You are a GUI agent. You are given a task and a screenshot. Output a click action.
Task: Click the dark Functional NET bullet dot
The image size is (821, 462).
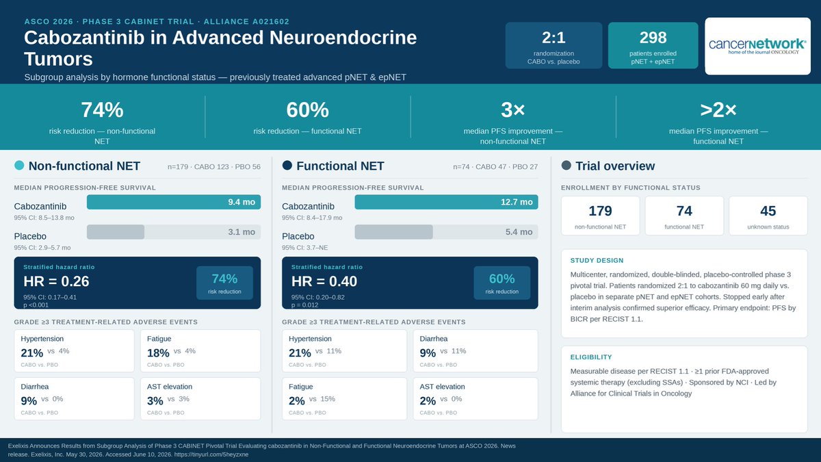click(x=287, y=166)
